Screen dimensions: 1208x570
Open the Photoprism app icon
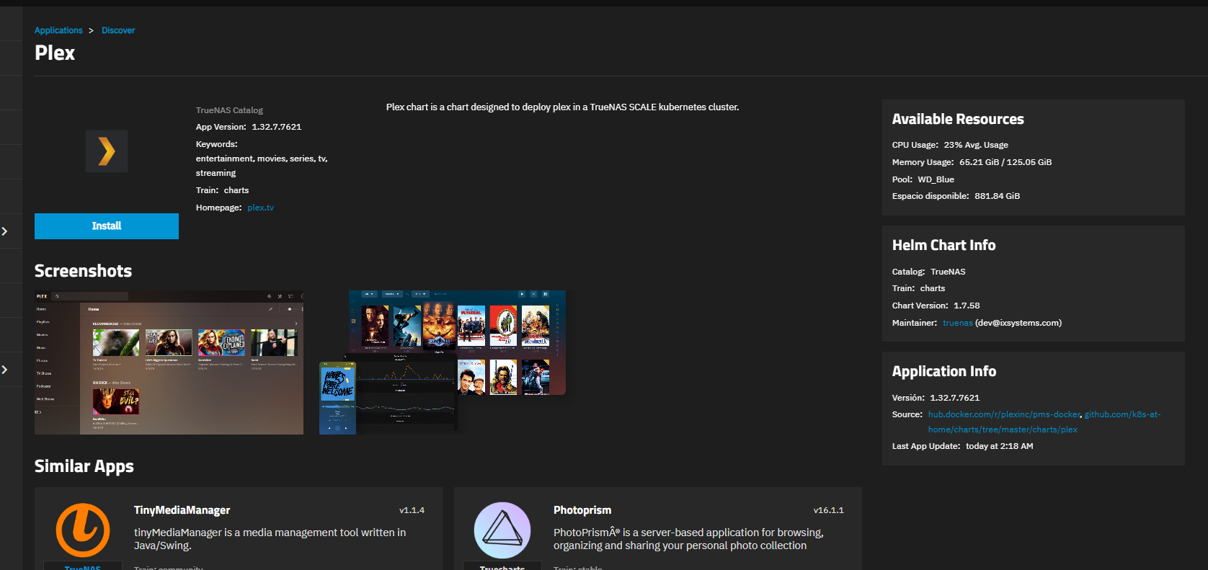(x=502, y=530)
